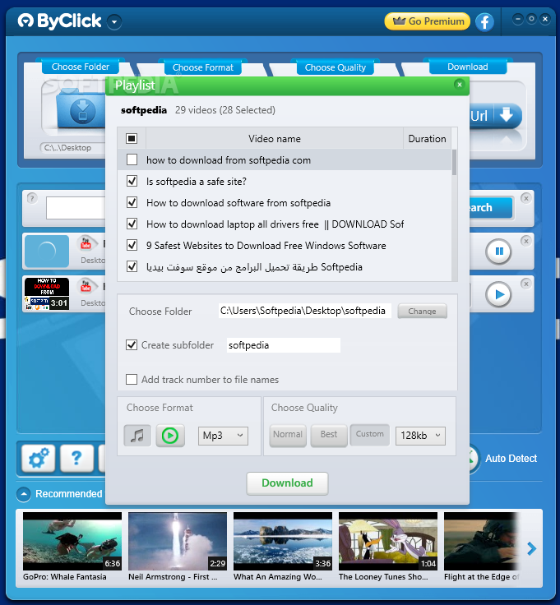Click the search text input in main window
Screen dimensions: 560x605
click(76, 208)
